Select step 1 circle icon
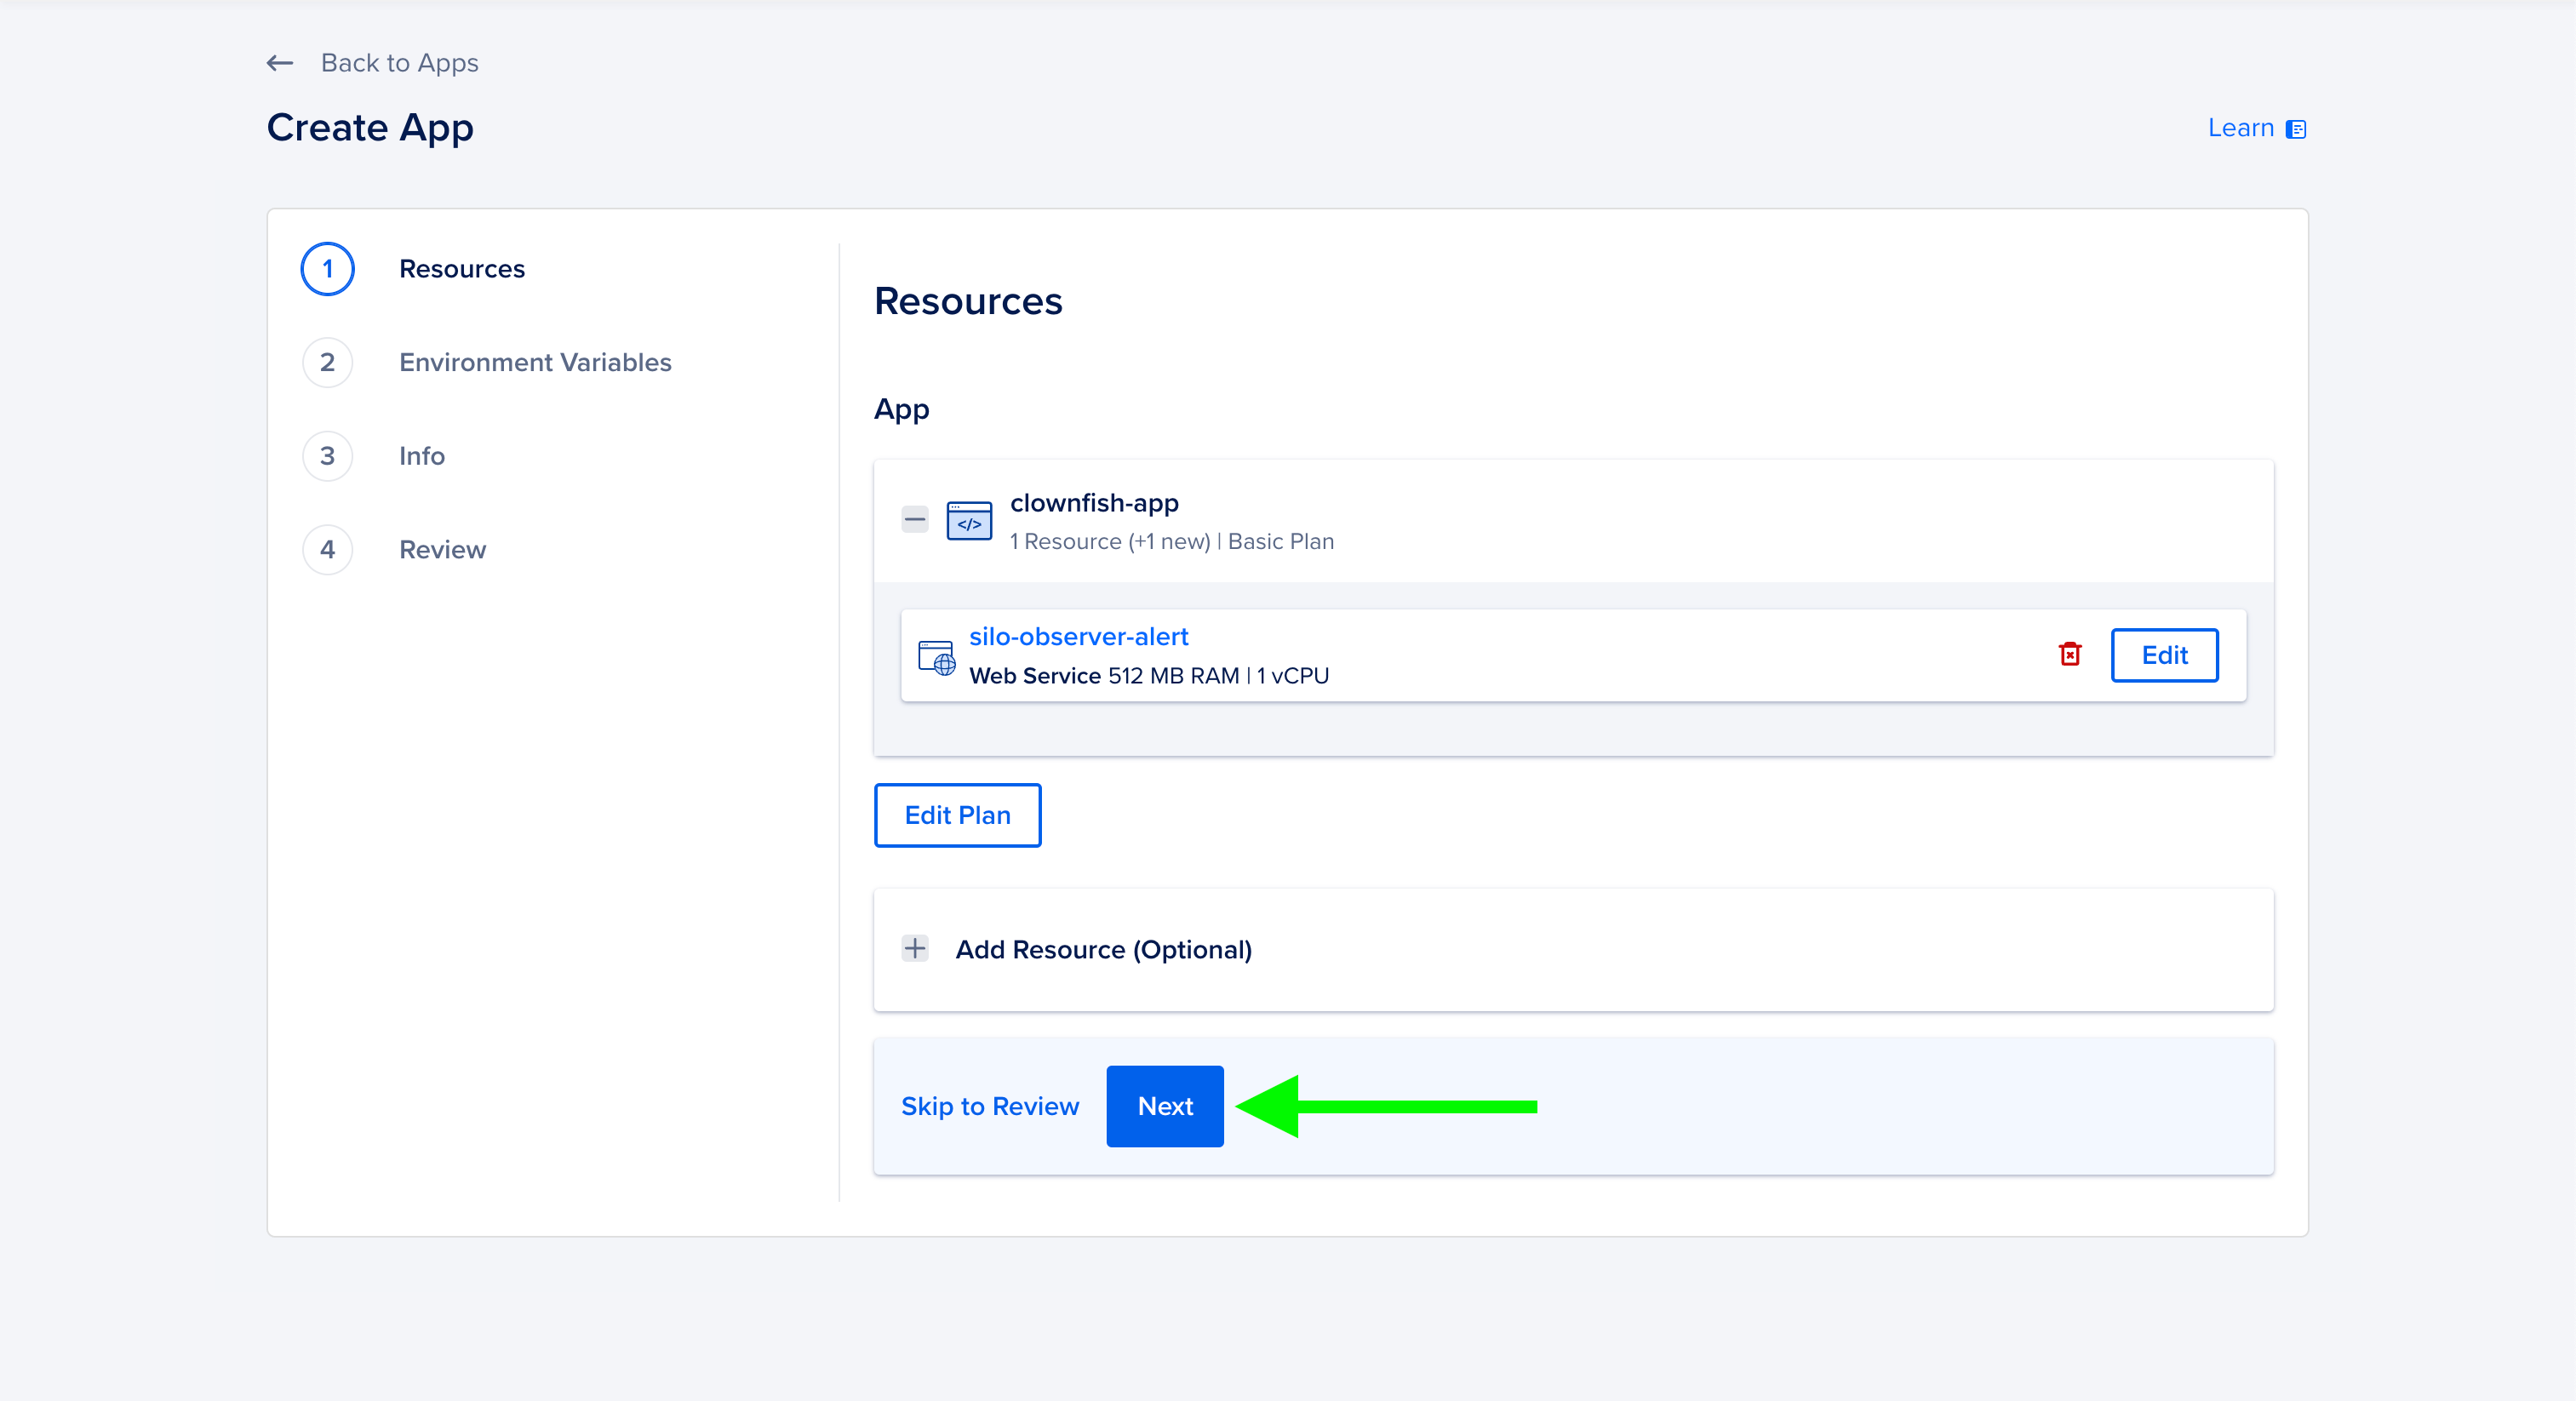 coord(328,269)
